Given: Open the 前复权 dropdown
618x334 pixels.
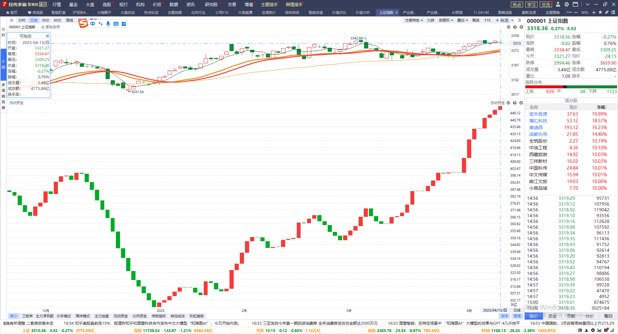Looking at the screenshot, I should (446, 20).
